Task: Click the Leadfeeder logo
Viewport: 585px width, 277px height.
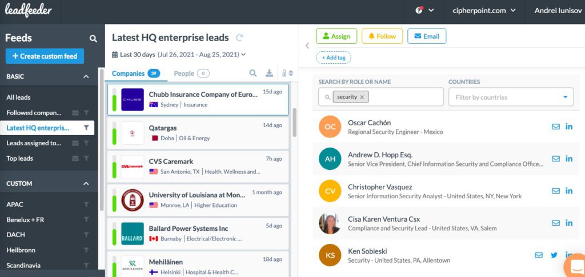Action: point(29,10)
